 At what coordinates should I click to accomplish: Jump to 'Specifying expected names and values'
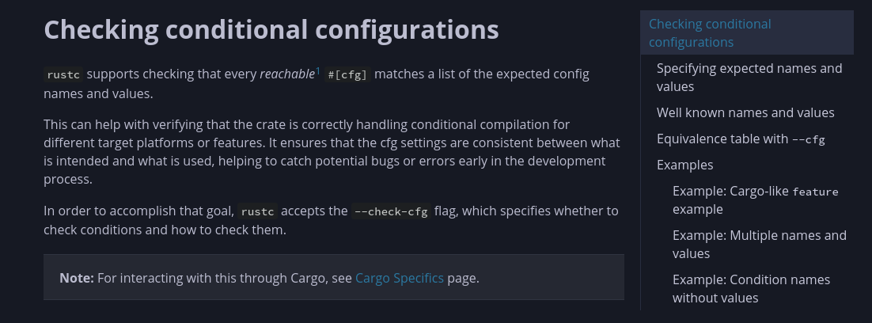749,78
